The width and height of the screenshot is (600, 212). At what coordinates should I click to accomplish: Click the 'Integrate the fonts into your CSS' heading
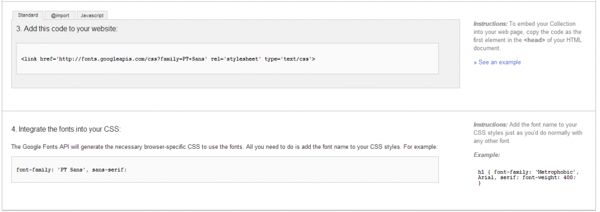[66, 129]
